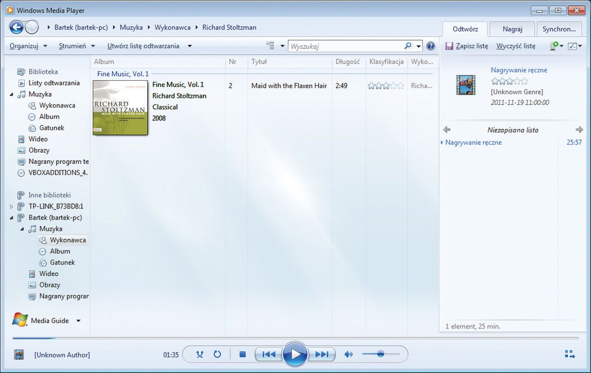
Task: Open the Fine Music, Vol. 1 album header link
Action: coord(123,73)
